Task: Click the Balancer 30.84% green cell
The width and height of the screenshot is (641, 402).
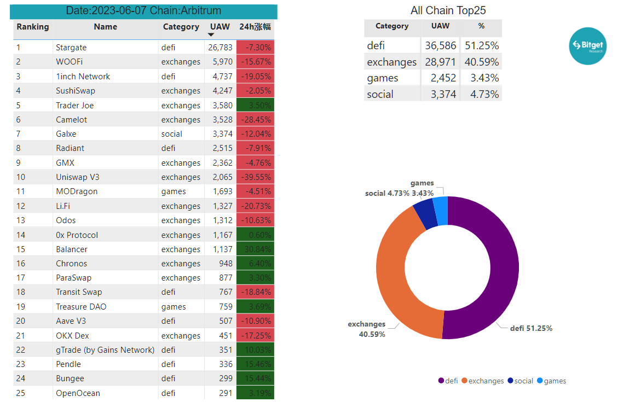Action: tap(256, 249)
